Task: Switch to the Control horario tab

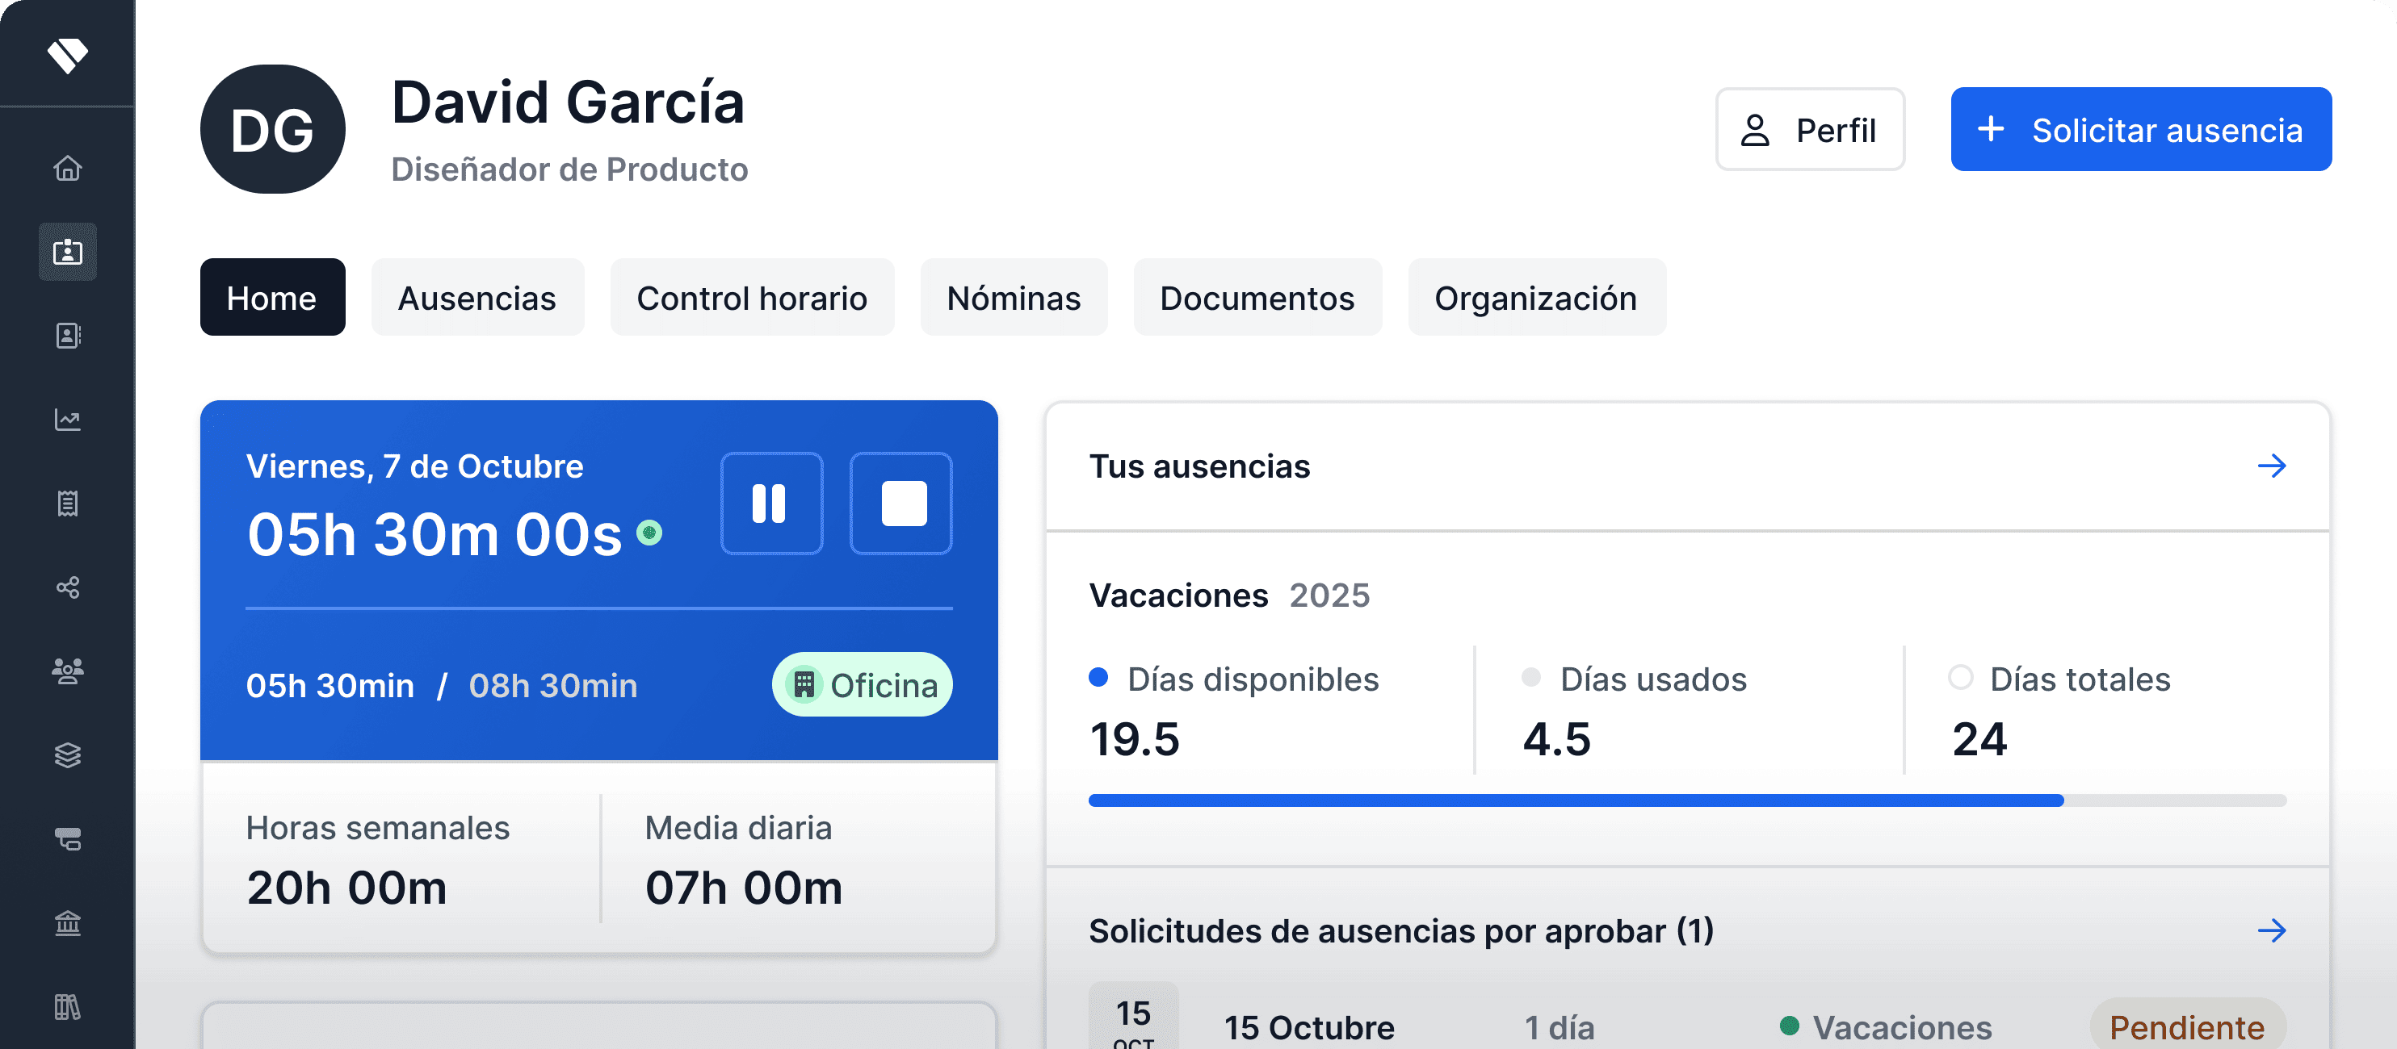Action: [751, 298]
